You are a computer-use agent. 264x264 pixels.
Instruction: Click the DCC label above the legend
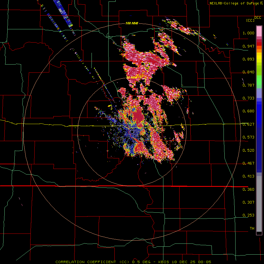258,18
